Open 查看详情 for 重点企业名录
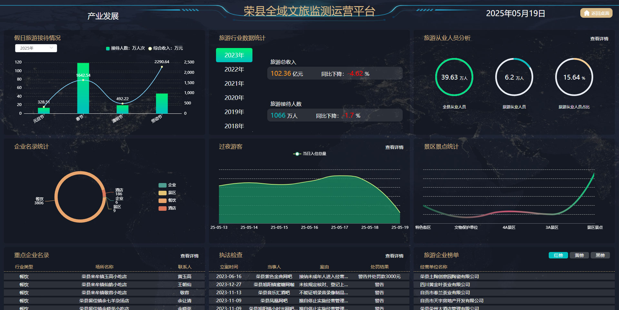Viewport: 619px width, 310px height. pos(190,256)
